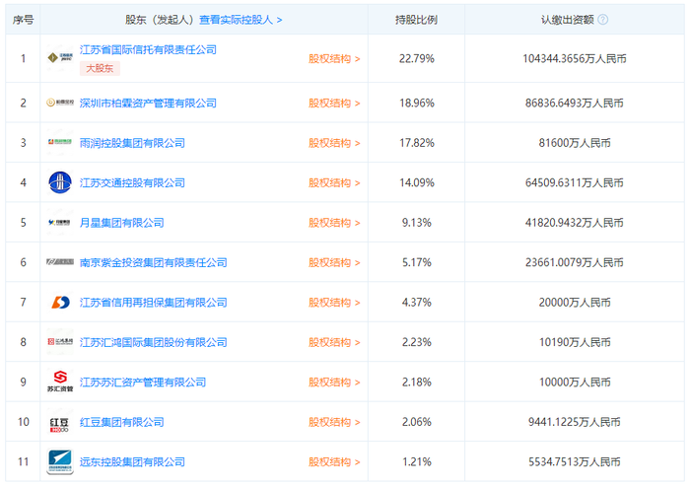The image size is (690, 486).
Task: Click the 41820.9432万人民币 amount cell
Action: point(575,223)
